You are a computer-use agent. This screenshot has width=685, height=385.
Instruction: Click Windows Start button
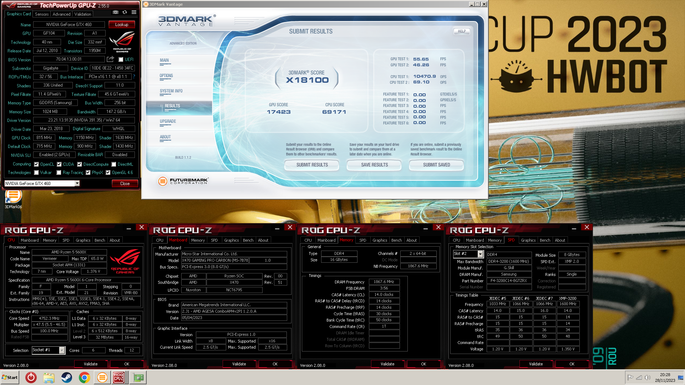(10, 378)
